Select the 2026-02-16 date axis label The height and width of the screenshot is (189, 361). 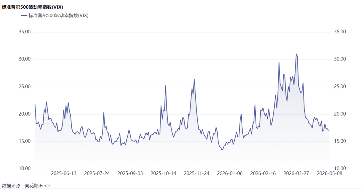263,173
